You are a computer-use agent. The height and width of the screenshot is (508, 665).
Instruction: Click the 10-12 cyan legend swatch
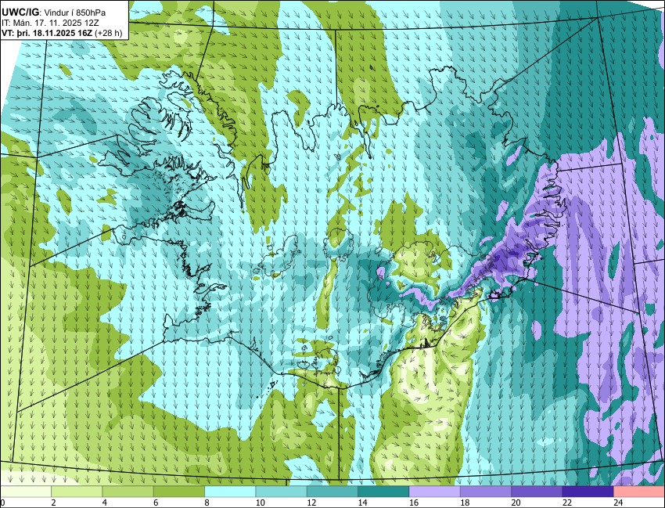pyautogui.click(x=281, y=492)
